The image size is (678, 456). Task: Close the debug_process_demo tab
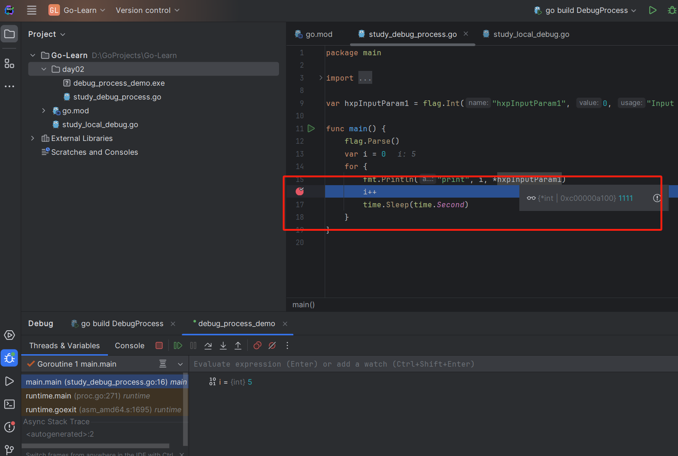tap(285, 324)
